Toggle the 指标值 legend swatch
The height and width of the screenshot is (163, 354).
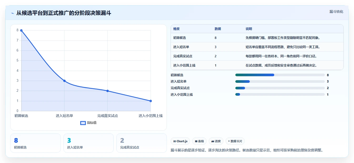[x=83, y=123]
